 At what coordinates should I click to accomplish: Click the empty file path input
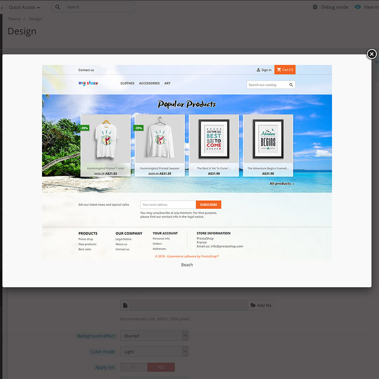click(x=189, y=305)
